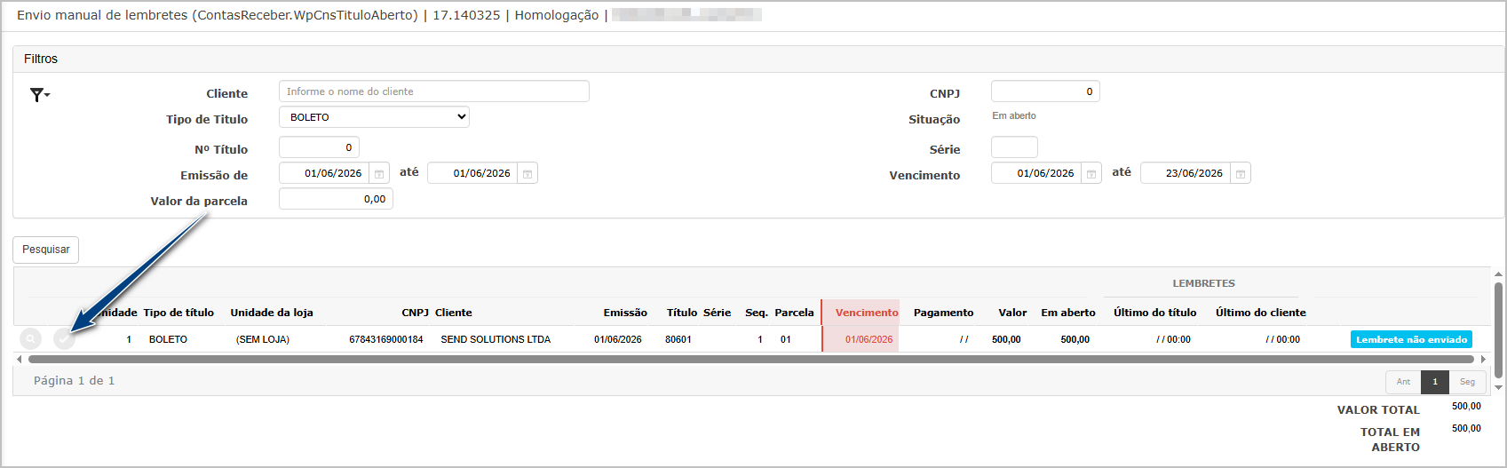The width and height of the screenshot is (1507, 468).
Task: Sort by Pagamento column header
Action: [x=943, y=313]
